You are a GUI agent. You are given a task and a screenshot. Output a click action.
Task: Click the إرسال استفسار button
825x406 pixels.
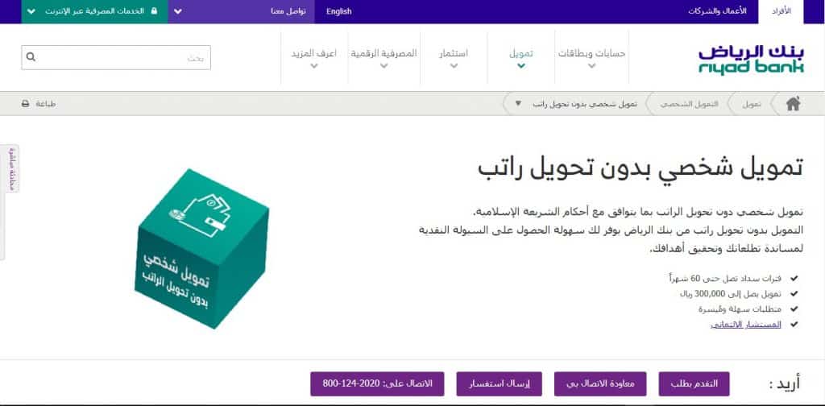(500, 384)
